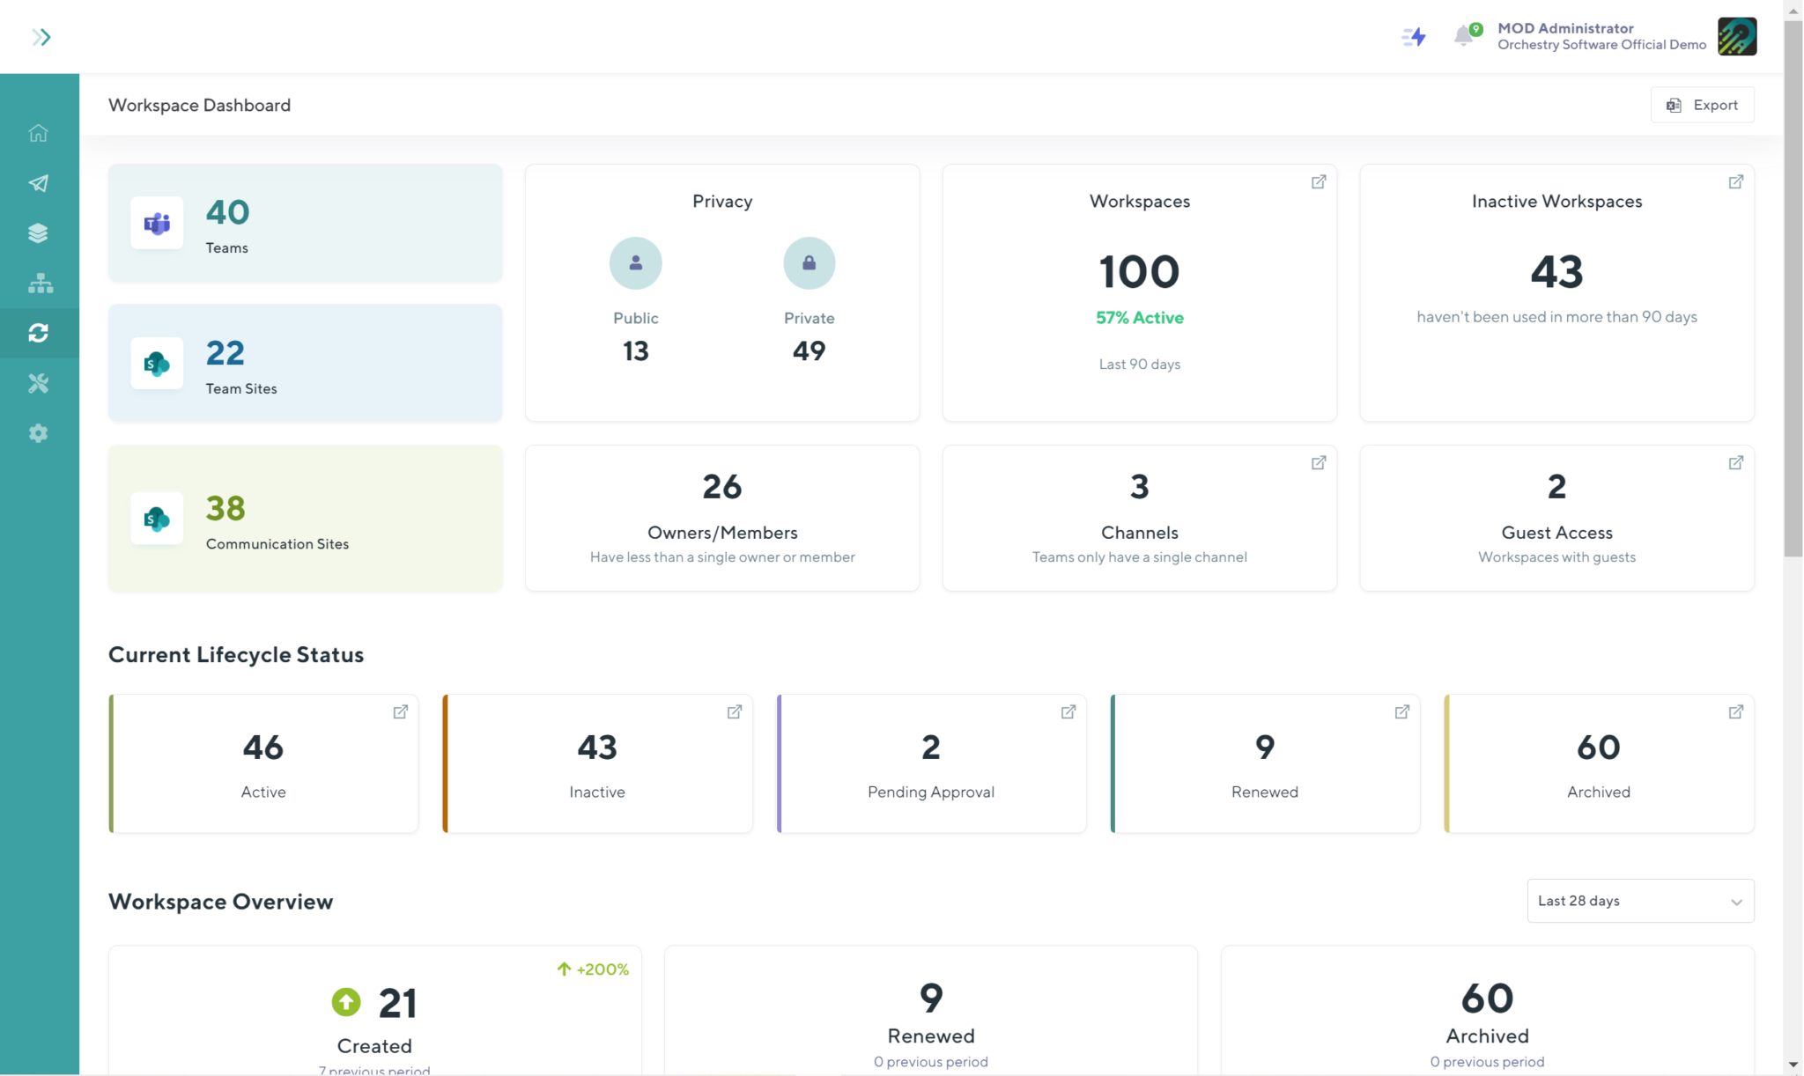Open the external link on Pending Approval card
The height and width of the screenshot is (1076, 1804).
pyautogui.click(x=1068, y=711)
